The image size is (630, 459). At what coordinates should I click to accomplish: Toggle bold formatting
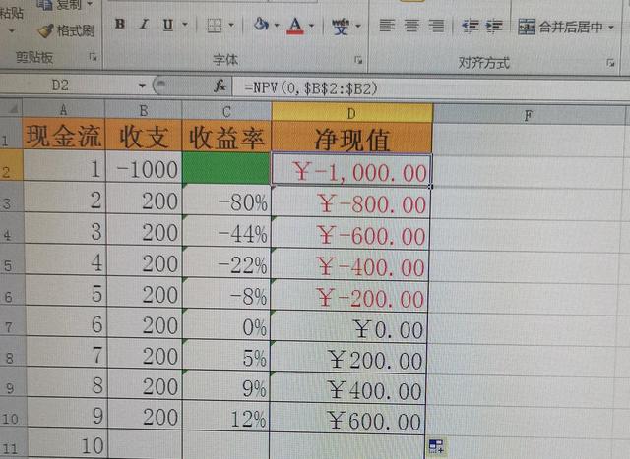pyautogui.click(x=120, y=24)
